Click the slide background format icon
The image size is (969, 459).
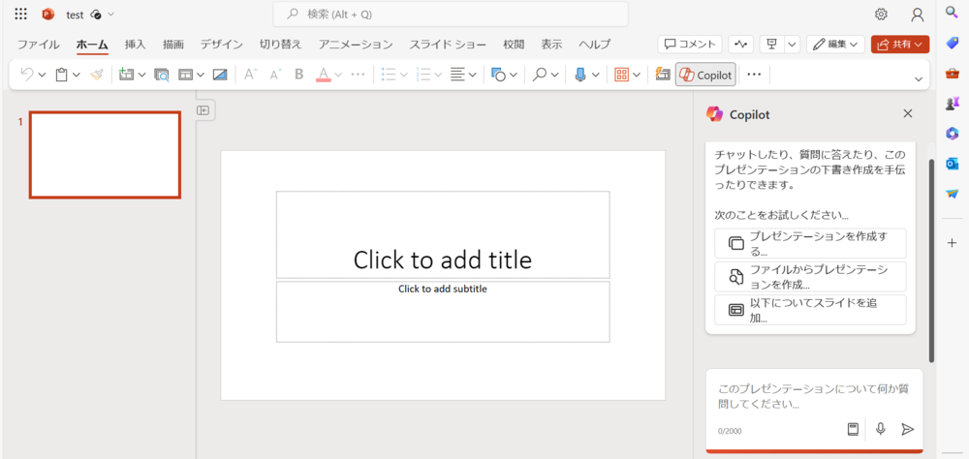pos(220,75)
